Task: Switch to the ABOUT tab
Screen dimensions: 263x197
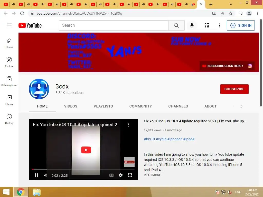Action: [x=211, y=106]
